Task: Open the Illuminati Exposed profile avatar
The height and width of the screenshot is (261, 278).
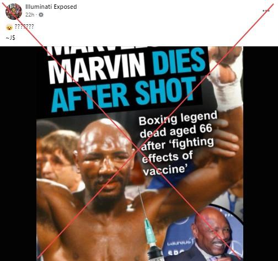Action: coord(14,12)
